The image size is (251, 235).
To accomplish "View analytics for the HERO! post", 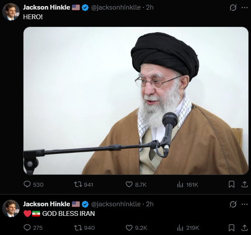I will (188, 185).
